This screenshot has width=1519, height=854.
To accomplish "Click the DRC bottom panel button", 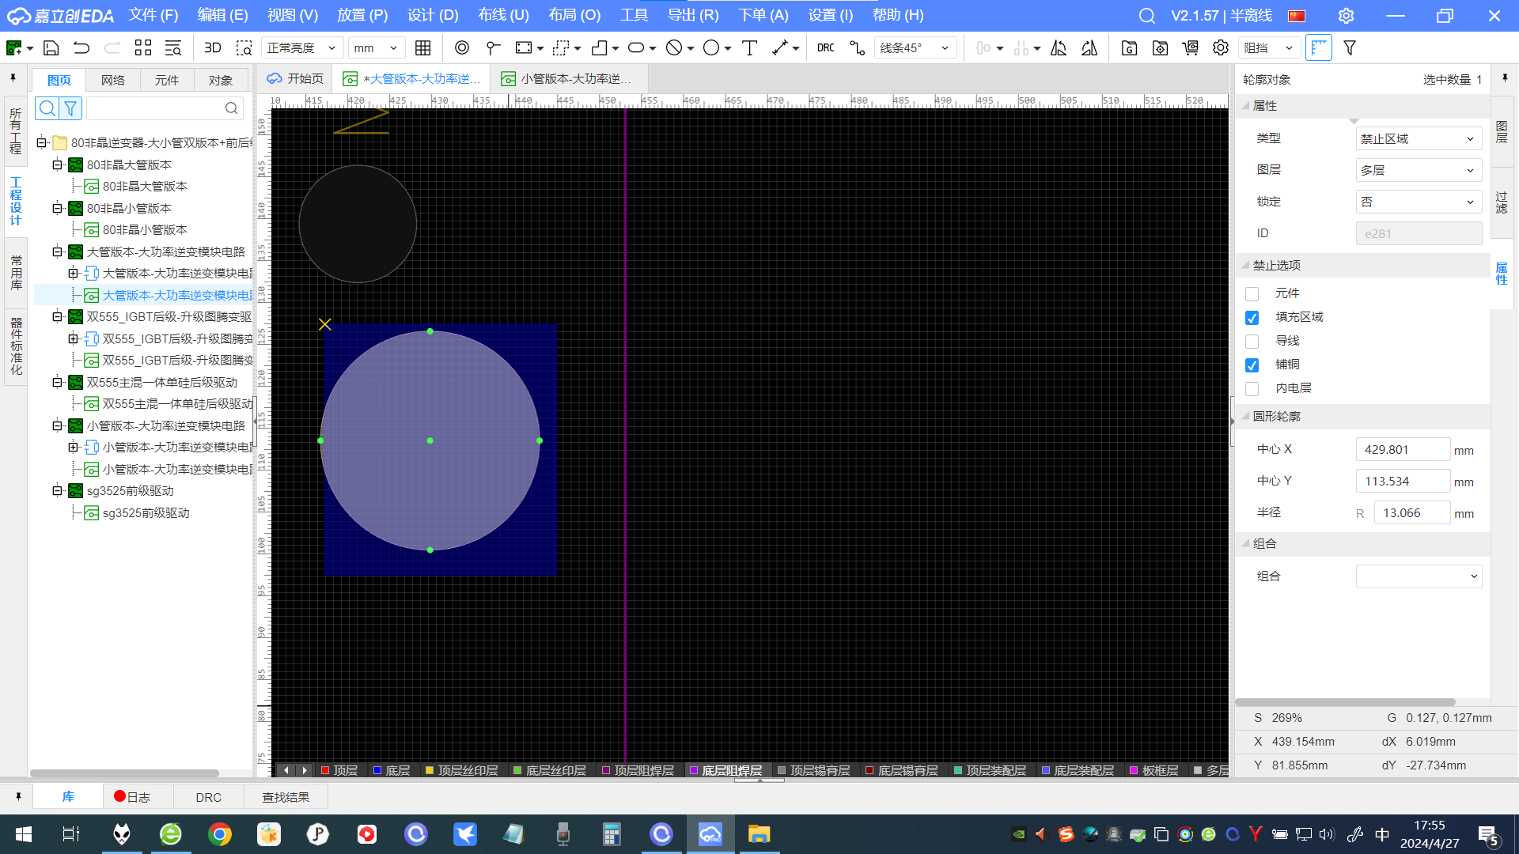I will [208, 797].
